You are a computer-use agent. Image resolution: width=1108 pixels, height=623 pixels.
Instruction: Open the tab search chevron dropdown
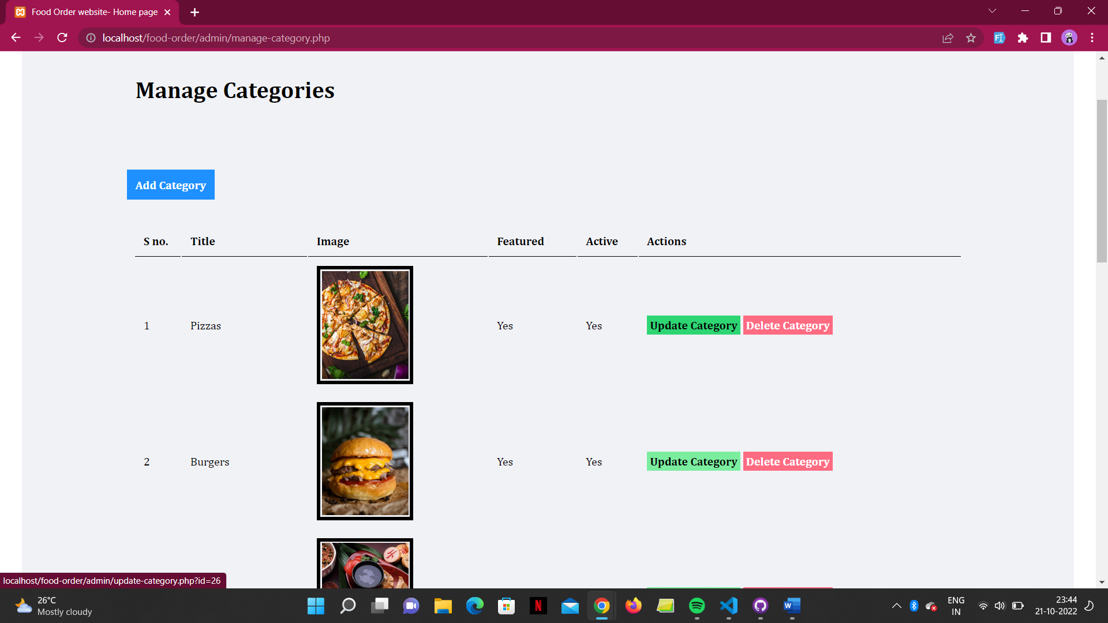coord(991,10)
